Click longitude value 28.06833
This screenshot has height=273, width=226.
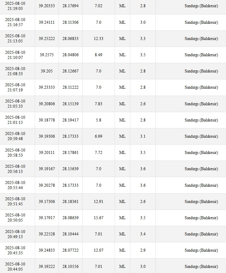[71, 38]
